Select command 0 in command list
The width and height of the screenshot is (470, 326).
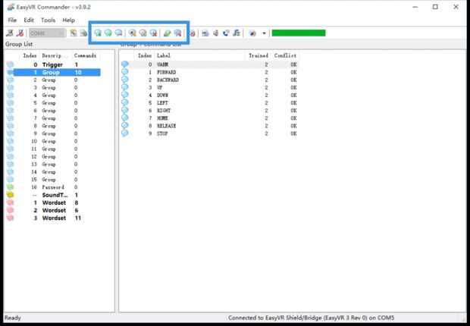tap(209, 64)
